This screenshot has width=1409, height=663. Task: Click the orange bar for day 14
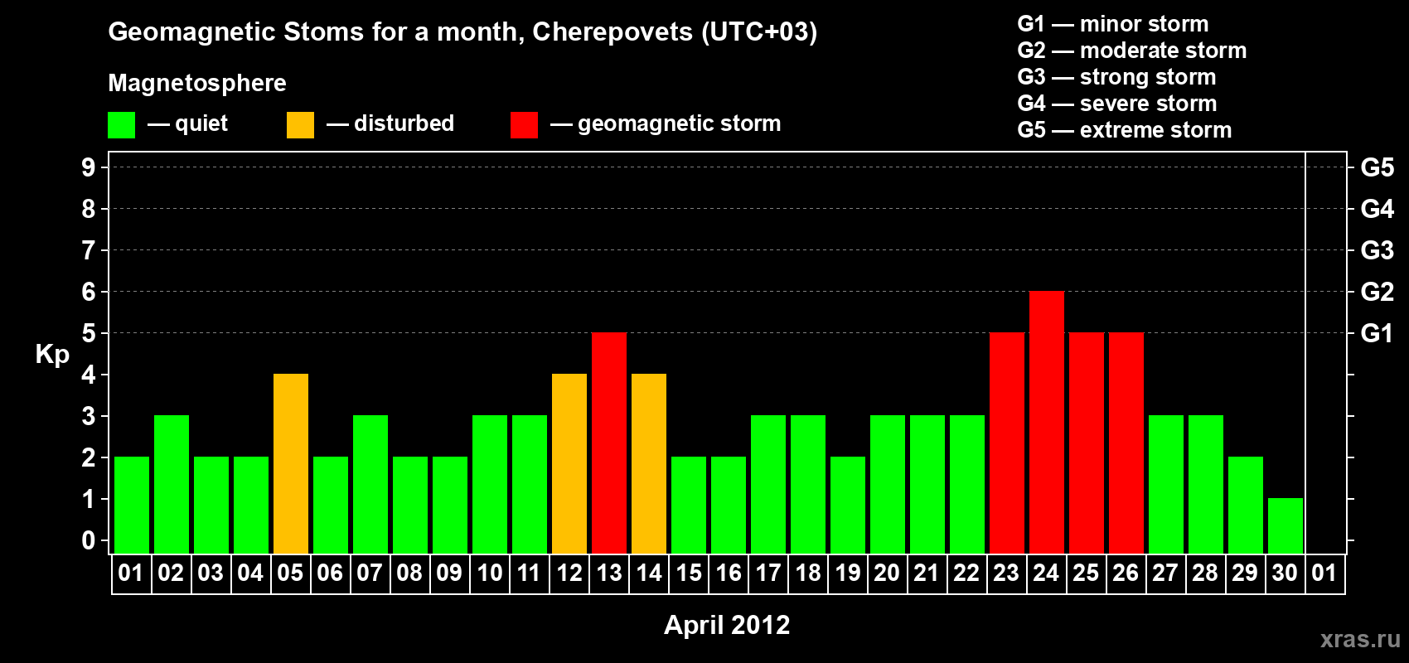[649, 463]
